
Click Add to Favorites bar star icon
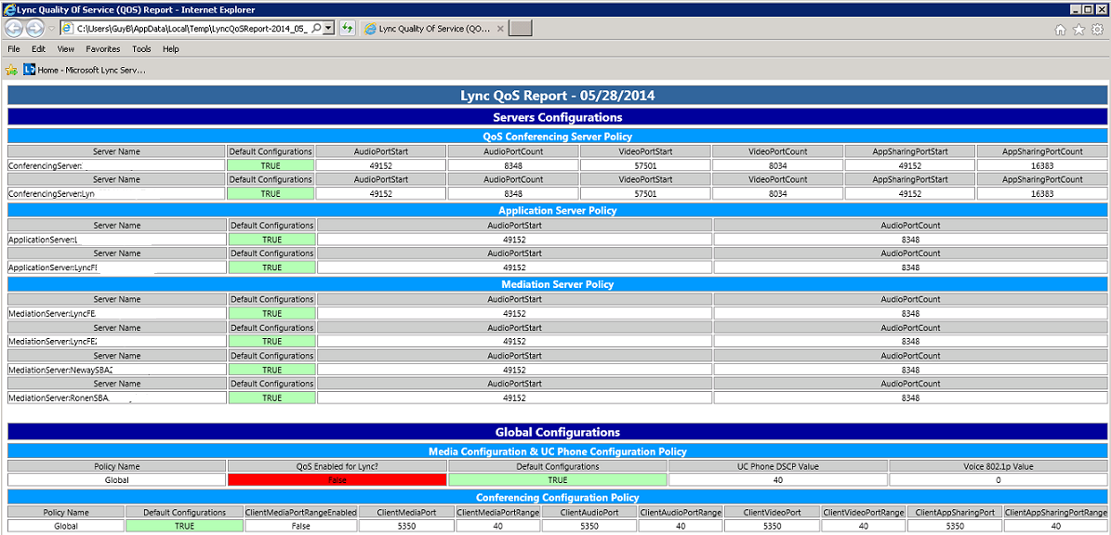pyautogui.click(x=11, y=70)
